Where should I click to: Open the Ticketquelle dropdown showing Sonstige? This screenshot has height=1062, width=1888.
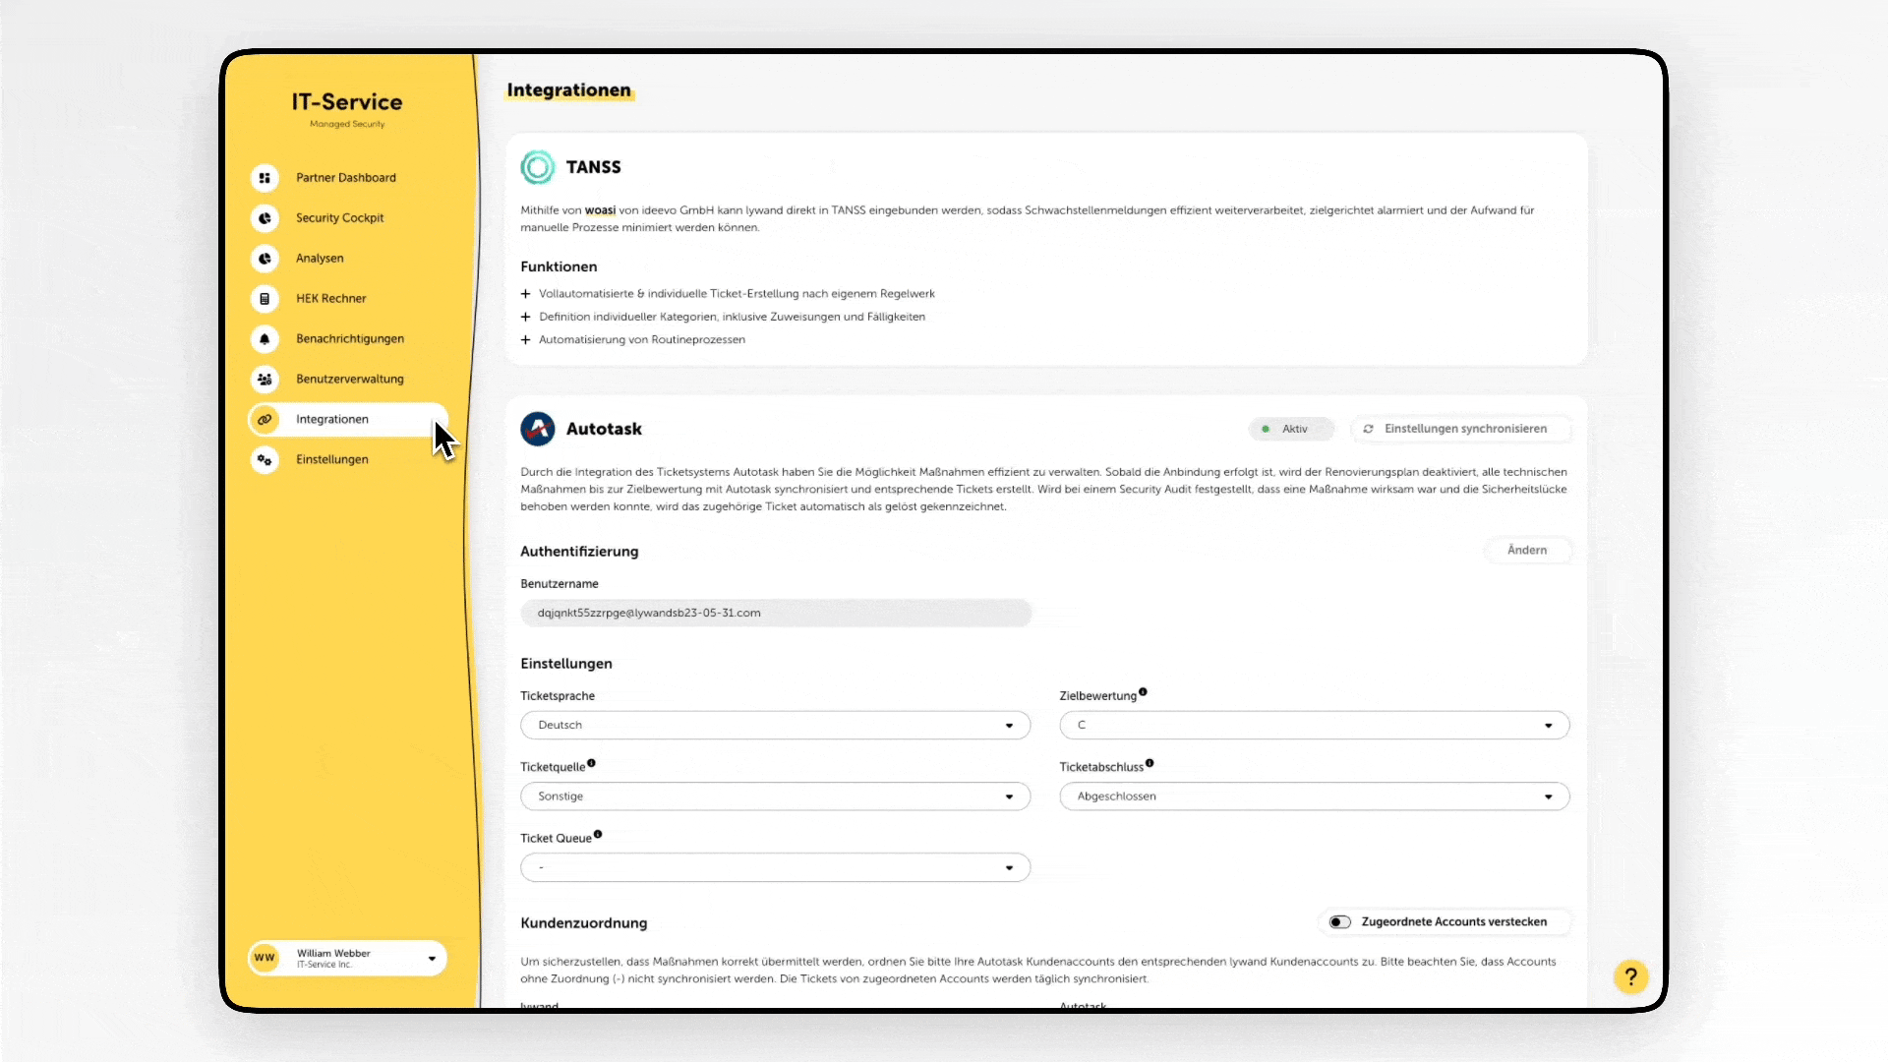pos(775,796)
